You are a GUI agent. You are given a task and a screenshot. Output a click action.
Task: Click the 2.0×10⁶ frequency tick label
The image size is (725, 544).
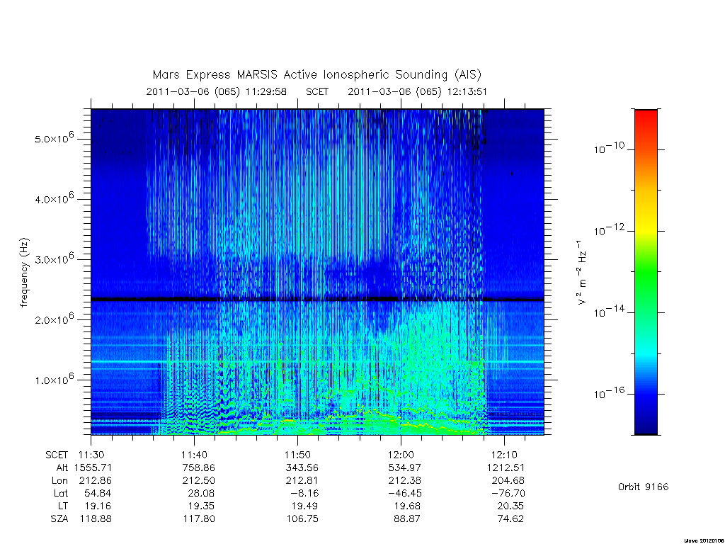click(x=54, y=319)
